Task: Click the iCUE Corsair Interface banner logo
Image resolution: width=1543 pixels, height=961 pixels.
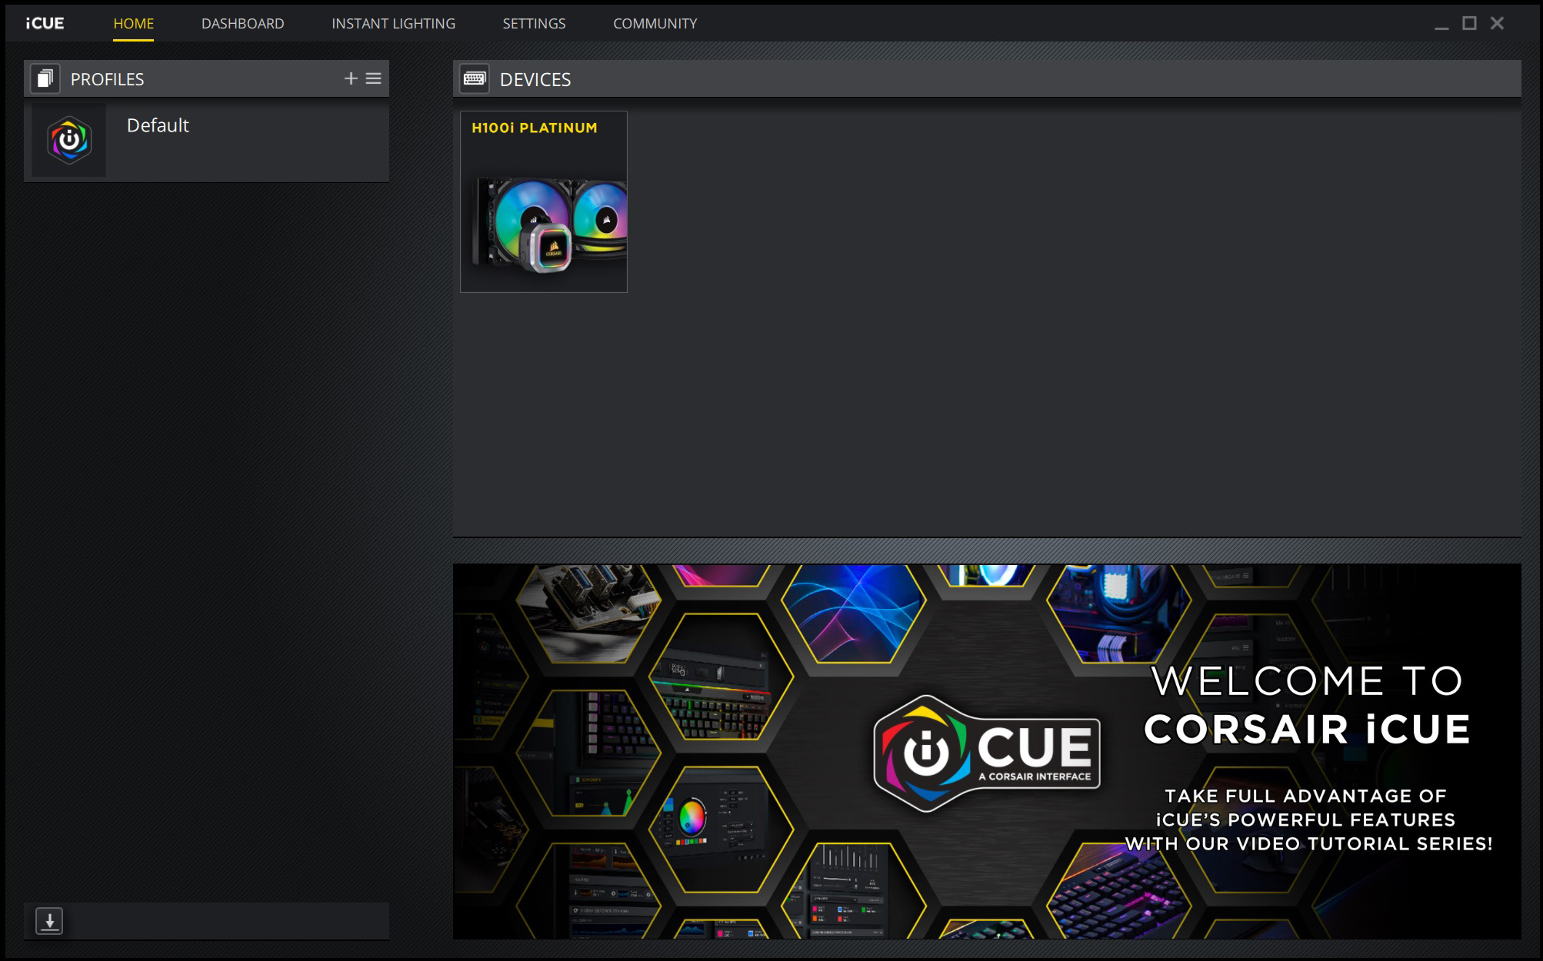Action: (987, 753)
